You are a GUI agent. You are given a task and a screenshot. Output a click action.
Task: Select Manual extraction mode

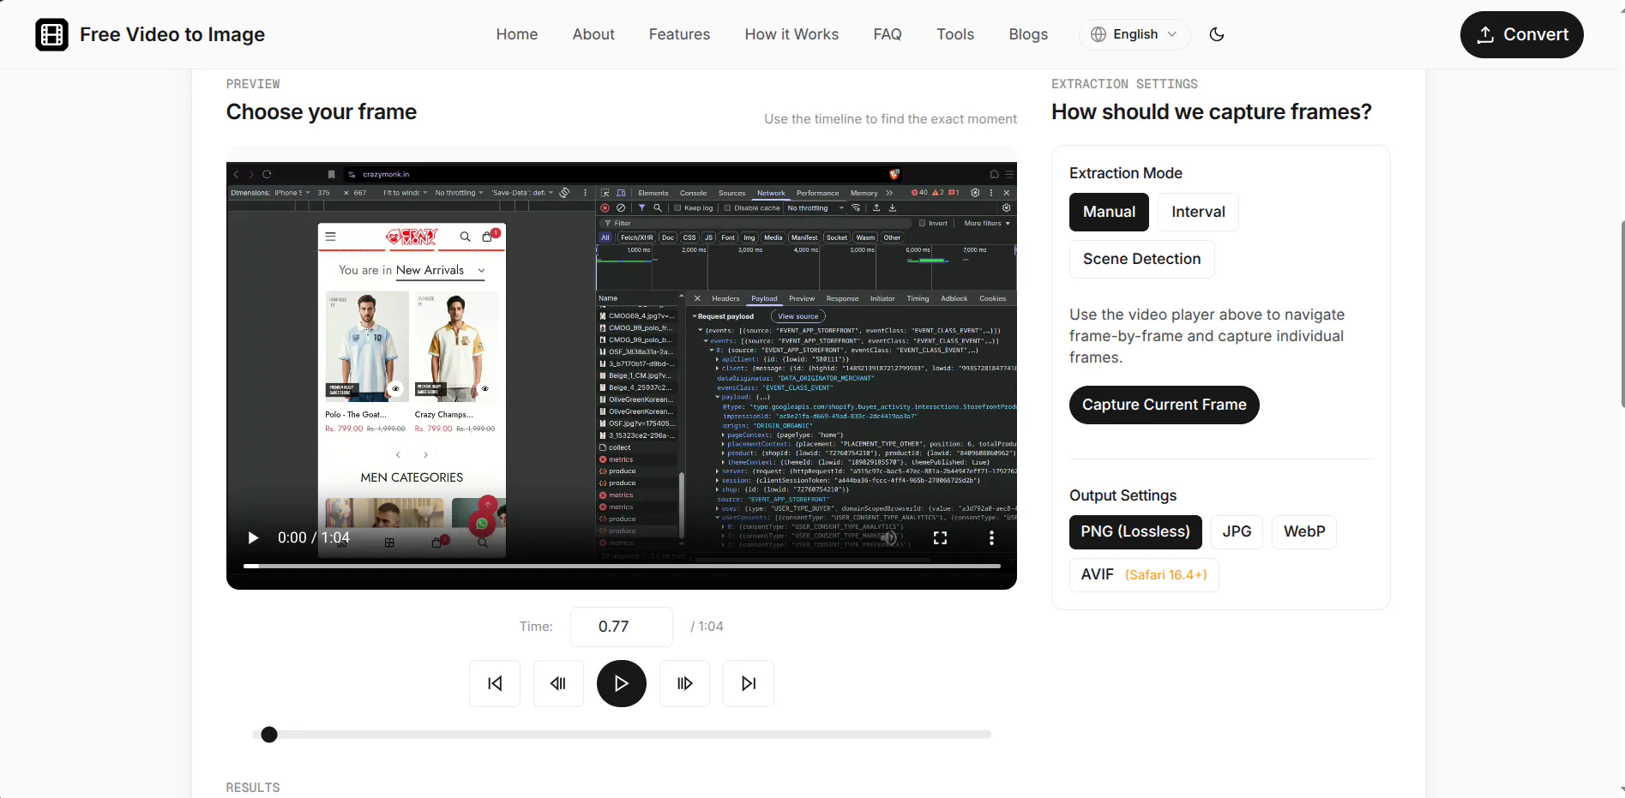(x=1109, y=212)
